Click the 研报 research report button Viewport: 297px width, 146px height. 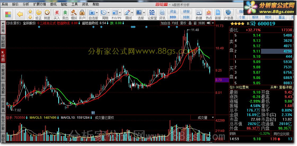pos(186,12)
